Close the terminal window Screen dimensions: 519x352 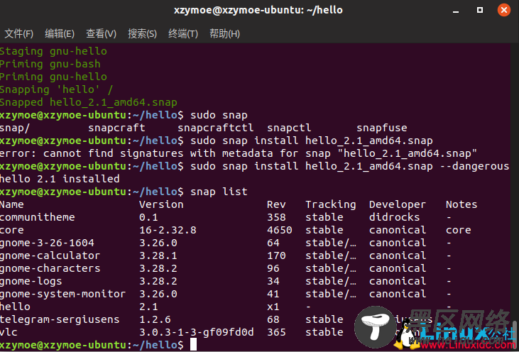[x=504, y=10]
